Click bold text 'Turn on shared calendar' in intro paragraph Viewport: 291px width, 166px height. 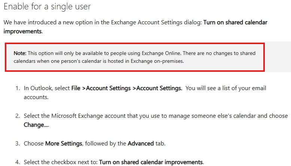point(235,22)
